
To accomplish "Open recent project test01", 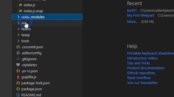I will [132, 11].
